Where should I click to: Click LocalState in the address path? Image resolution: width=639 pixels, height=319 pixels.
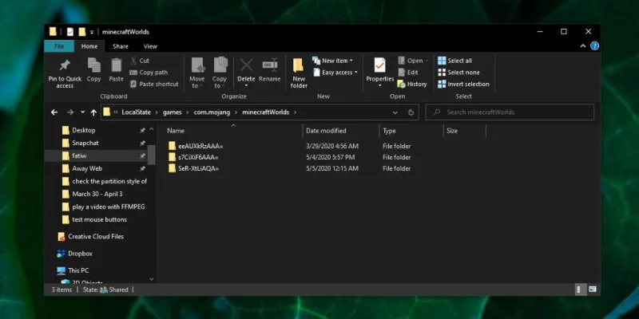coord(136,112)
